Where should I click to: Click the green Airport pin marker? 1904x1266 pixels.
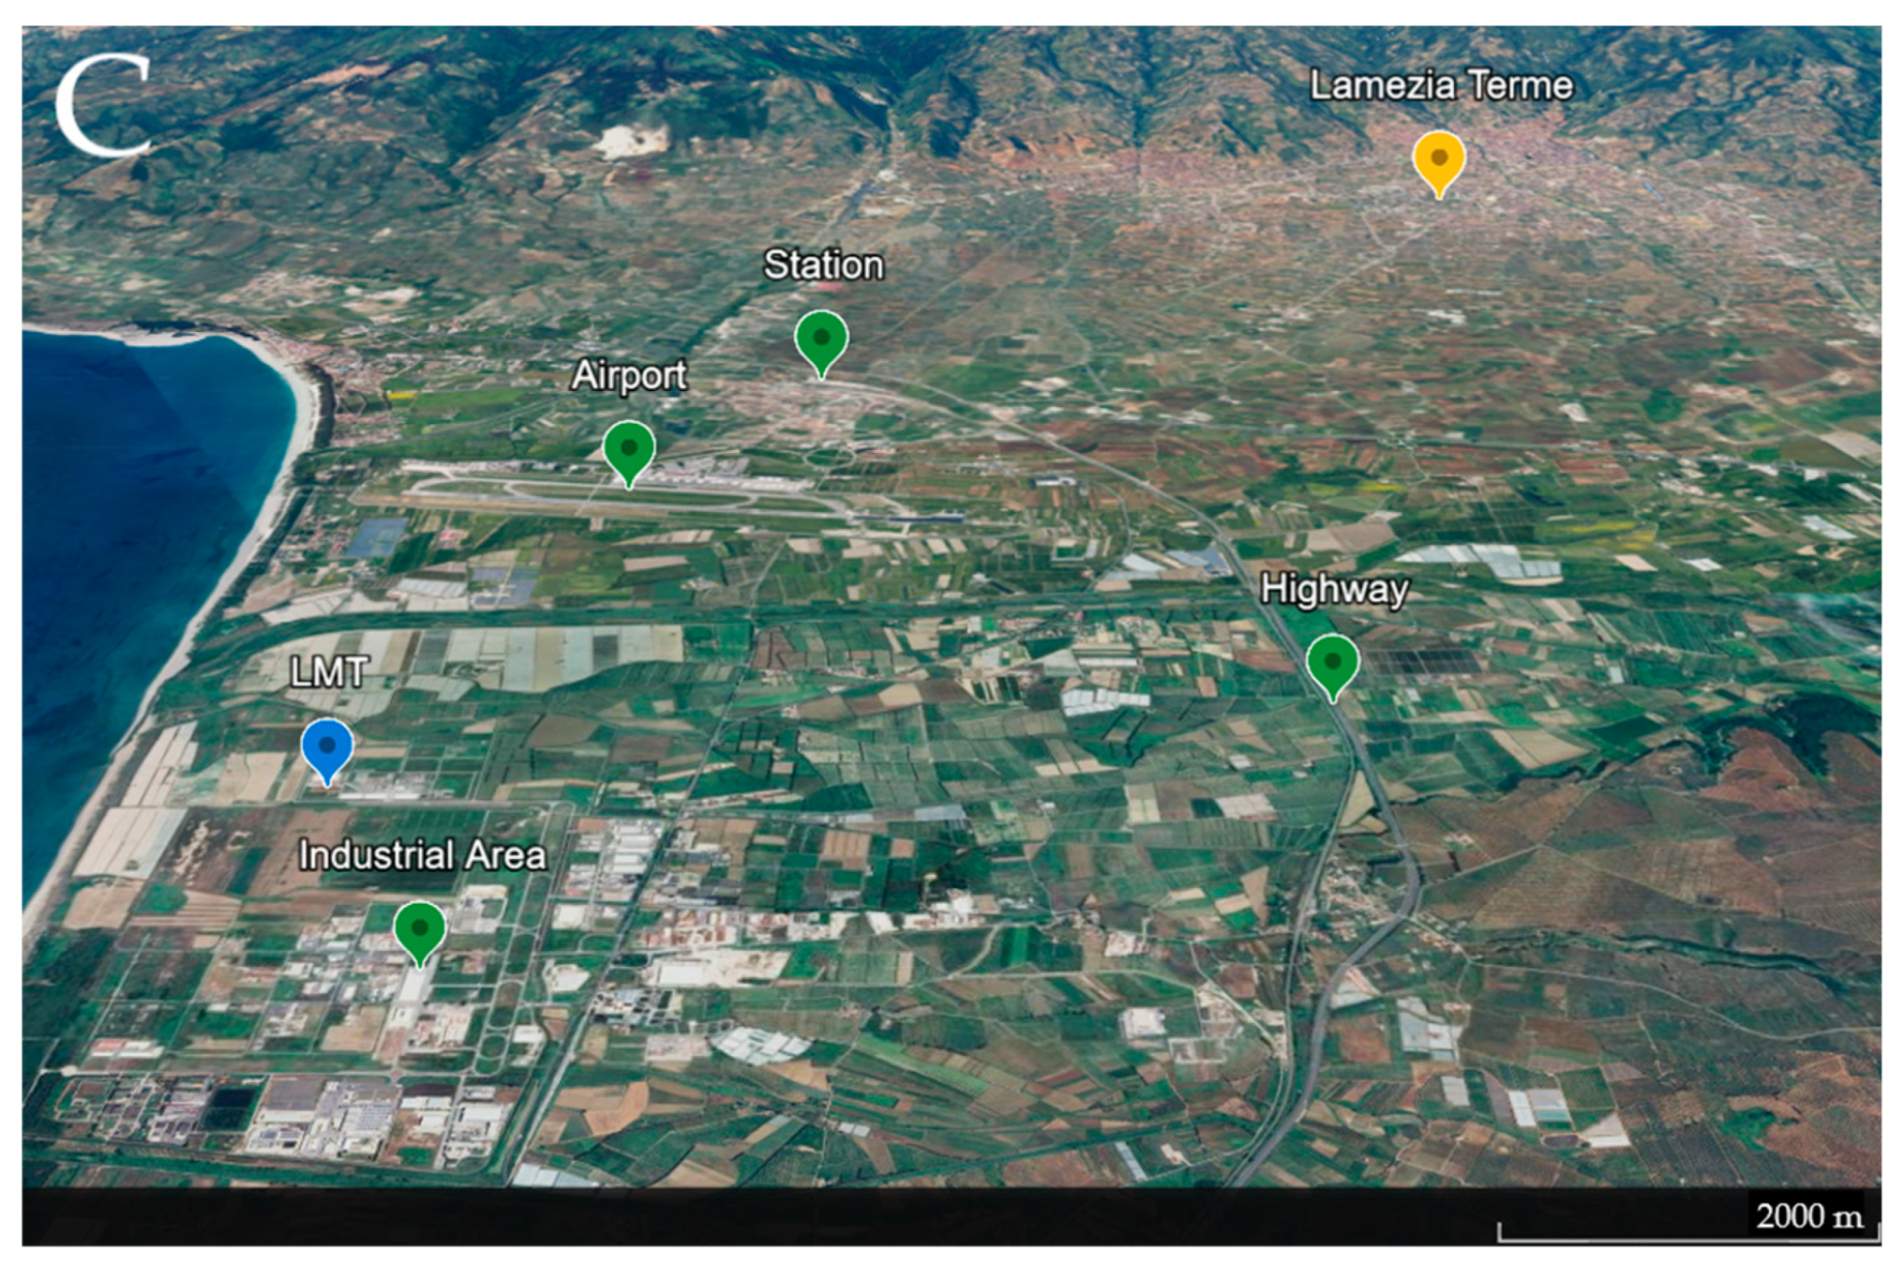point(628,448)
